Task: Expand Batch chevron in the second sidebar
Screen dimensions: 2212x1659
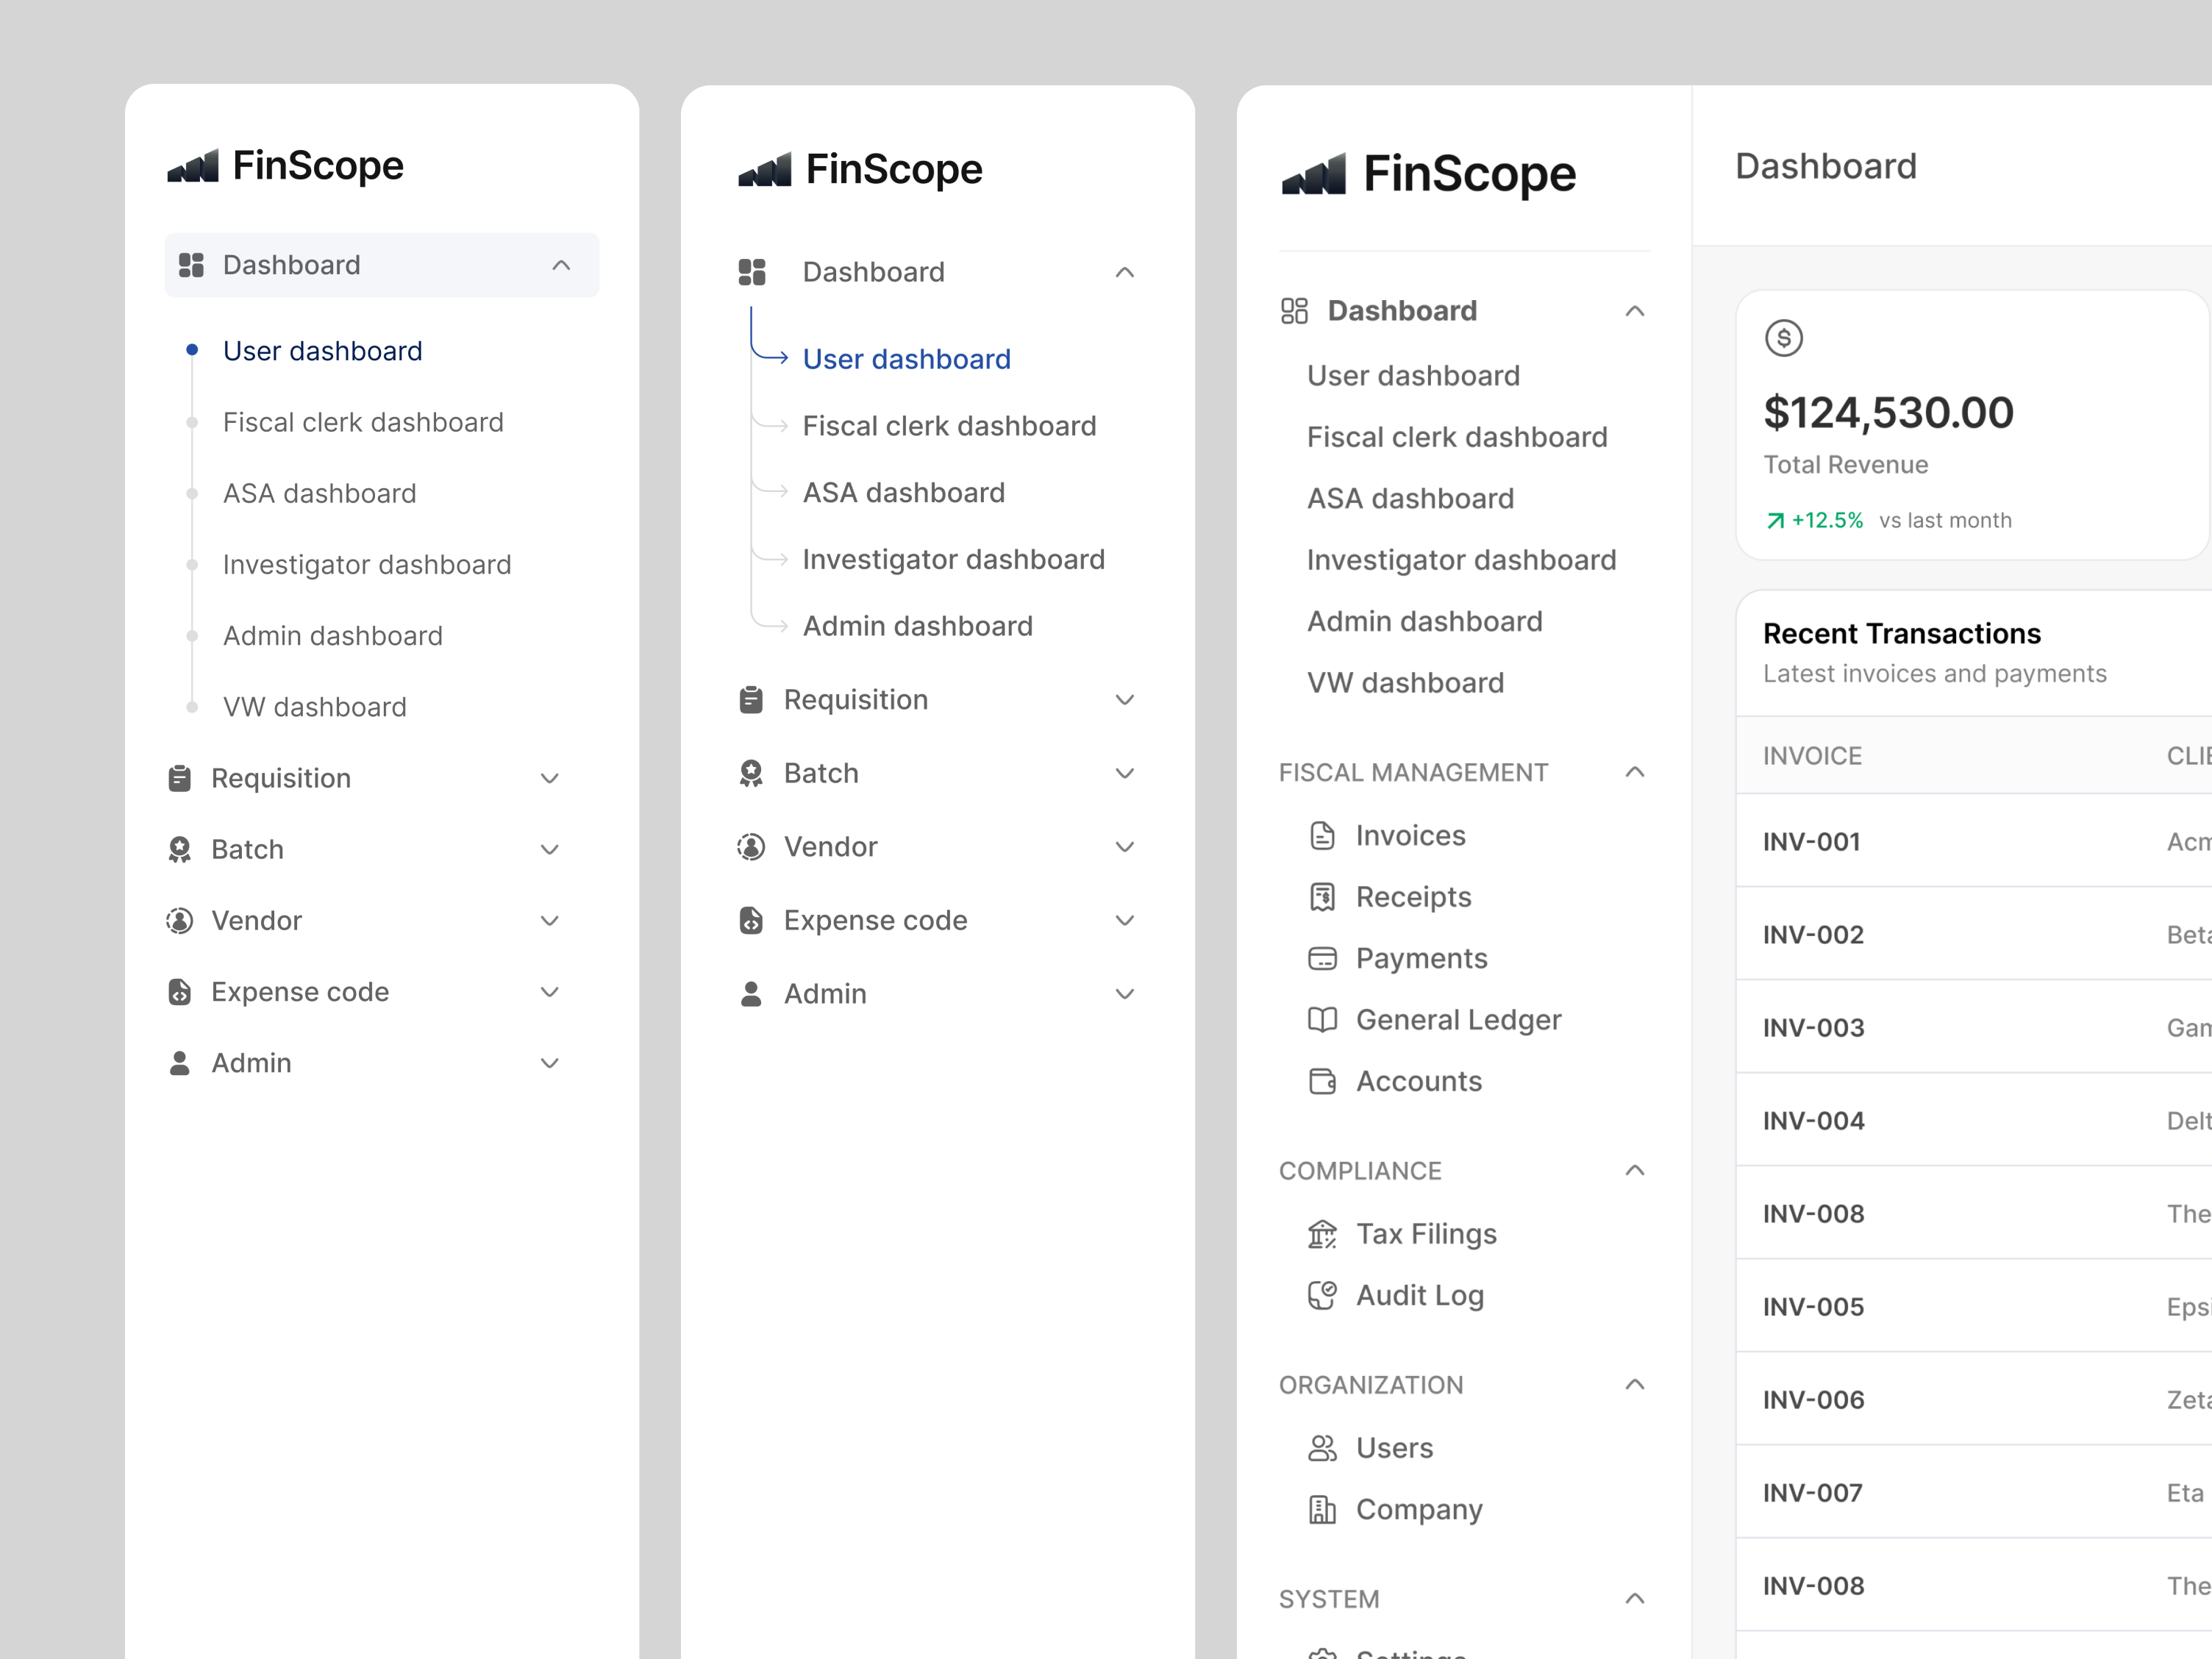Action: 1125,773
